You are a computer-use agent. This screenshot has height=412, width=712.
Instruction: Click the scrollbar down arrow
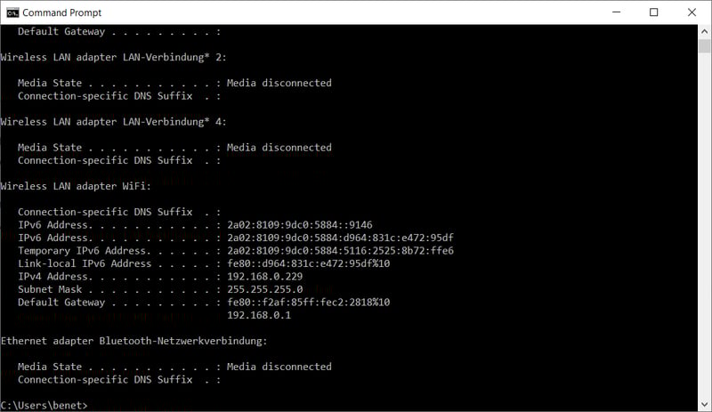(x=704, y=404)
